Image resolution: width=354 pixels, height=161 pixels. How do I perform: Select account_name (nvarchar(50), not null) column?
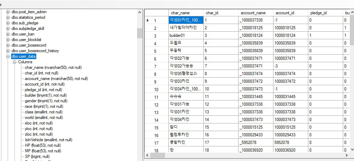coord(57,79)
